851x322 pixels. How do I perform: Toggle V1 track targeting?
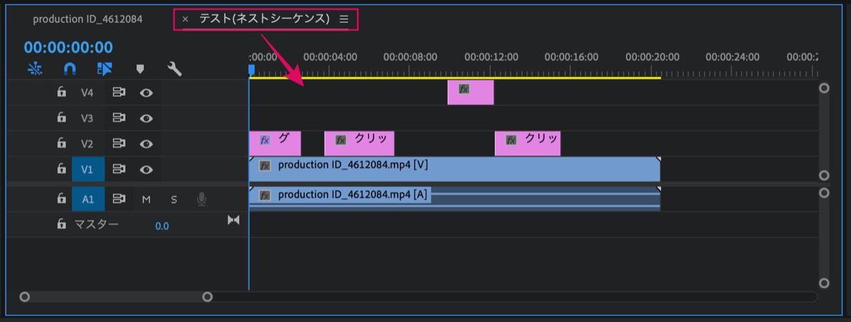coord(88,169)
